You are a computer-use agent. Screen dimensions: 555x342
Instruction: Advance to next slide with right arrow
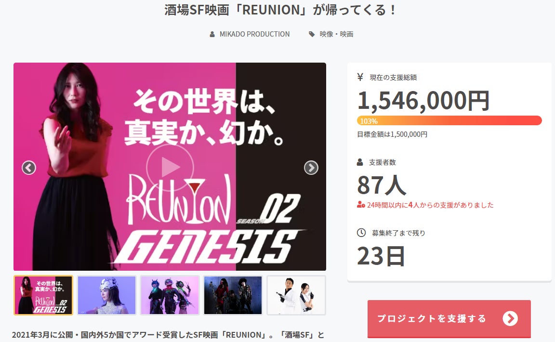311,168
